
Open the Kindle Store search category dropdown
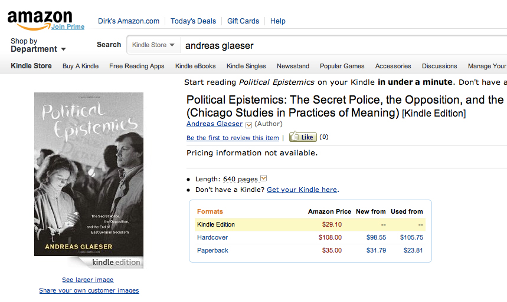pos(153,45)
